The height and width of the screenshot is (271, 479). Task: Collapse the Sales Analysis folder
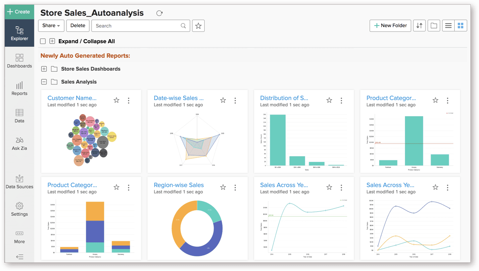click(x=44, y=82)
